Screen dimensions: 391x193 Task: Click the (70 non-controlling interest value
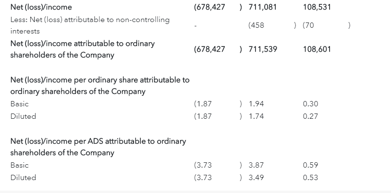pos(308,25)
